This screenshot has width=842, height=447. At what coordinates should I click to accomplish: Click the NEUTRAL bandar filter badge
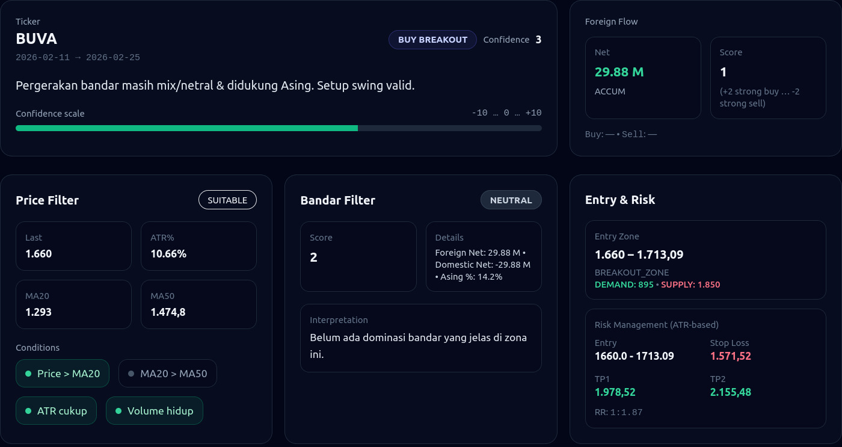point(511,200)
